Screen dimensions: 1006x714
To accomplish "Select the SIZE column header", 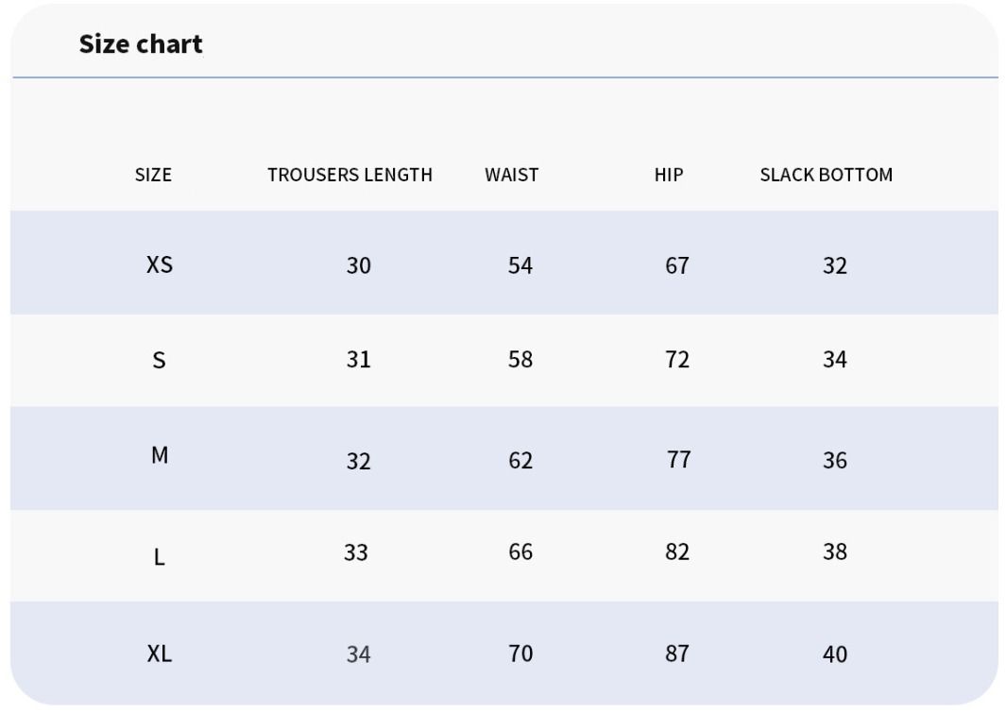I will [x=153, y=175].
